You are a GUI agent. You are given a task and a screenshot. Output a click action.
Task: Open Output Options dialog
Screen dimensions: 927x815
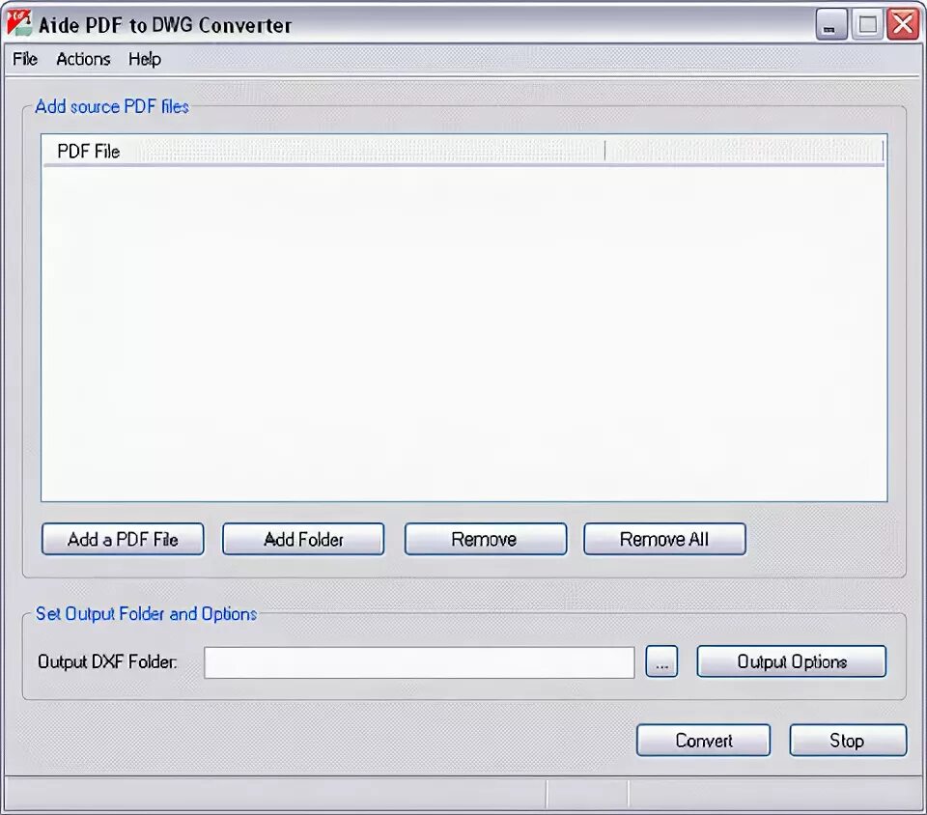coord(792,661)
